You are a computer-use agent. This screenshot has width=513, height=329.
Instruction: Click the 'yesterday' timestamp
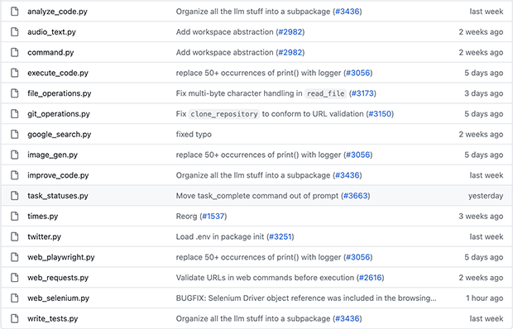pos(486,196)
